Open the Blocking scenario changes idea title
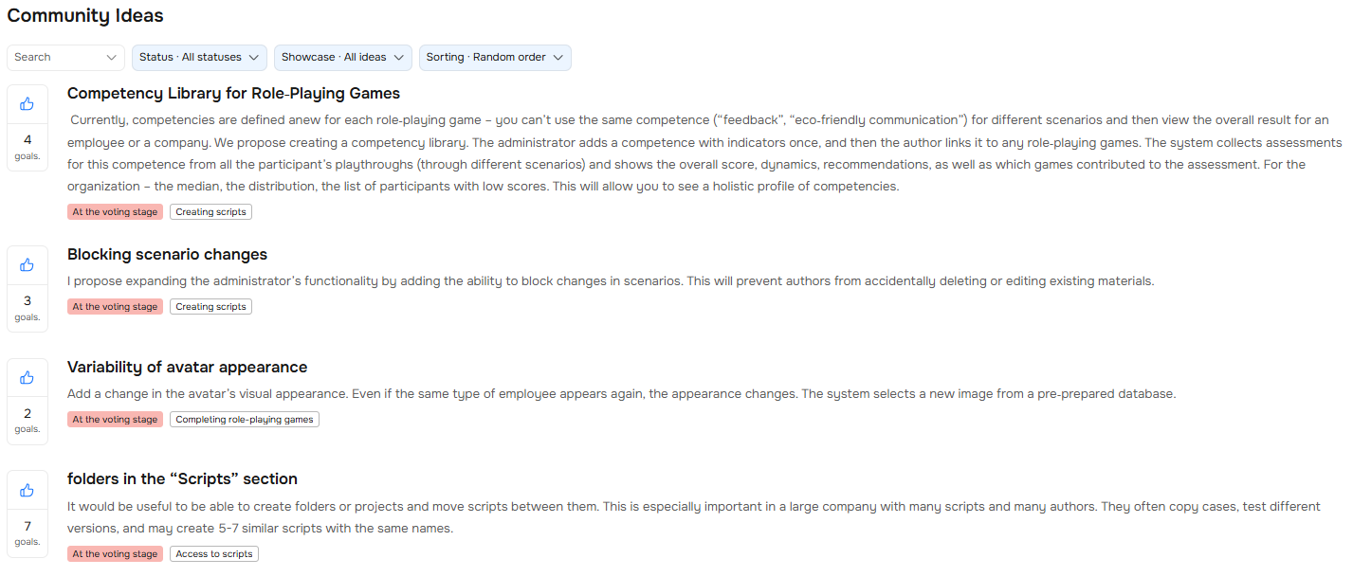 [x=168, y=255]
